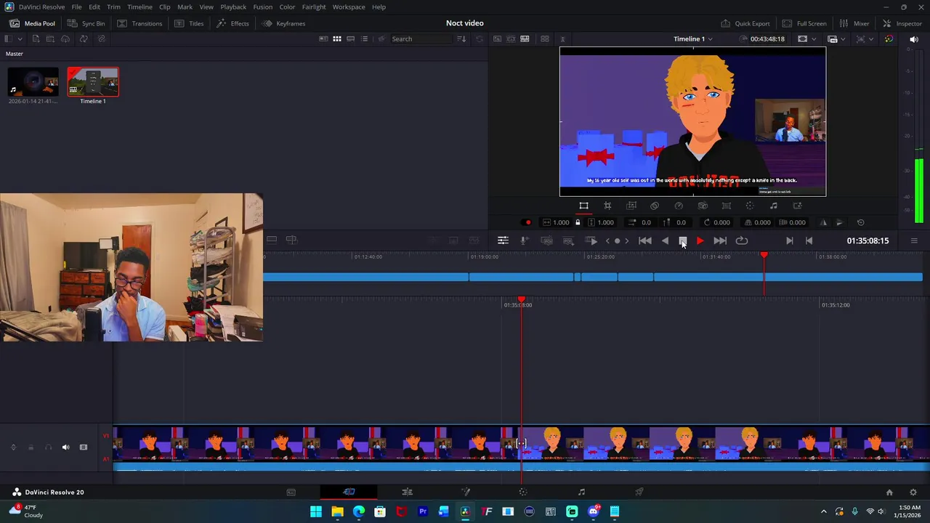Open the Inspector panel
The width and height of the screenshot is (930, 523).
tap(902, 23)
